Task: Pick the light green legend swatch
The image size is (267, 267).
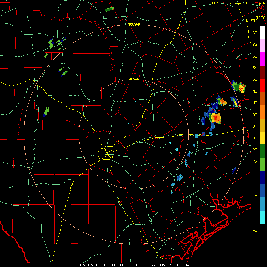Action: click(262, 164)
